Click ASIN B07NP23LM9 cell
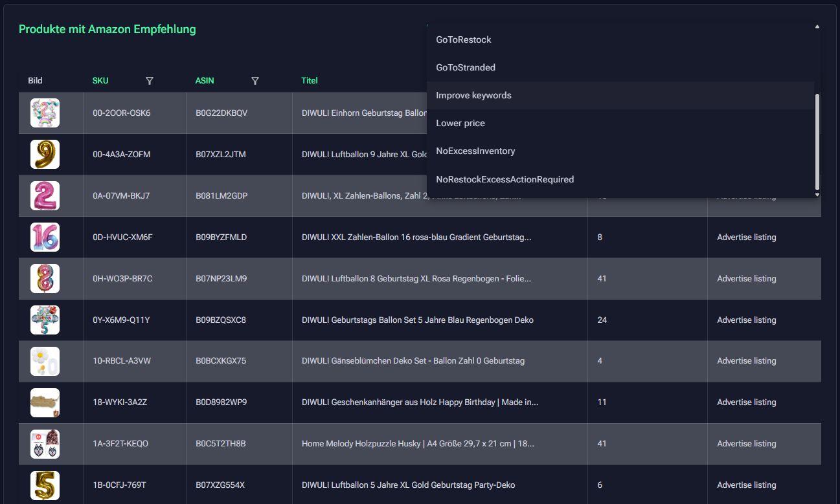 click(221, 279)
